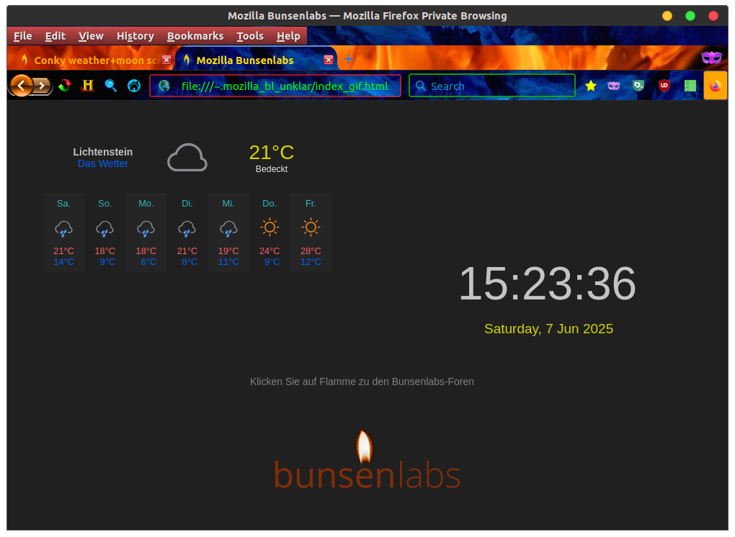Screen dimensions: 735x537
Task: Open the green D shield extension
Action: pyautogui.click(x=638, y=85)
